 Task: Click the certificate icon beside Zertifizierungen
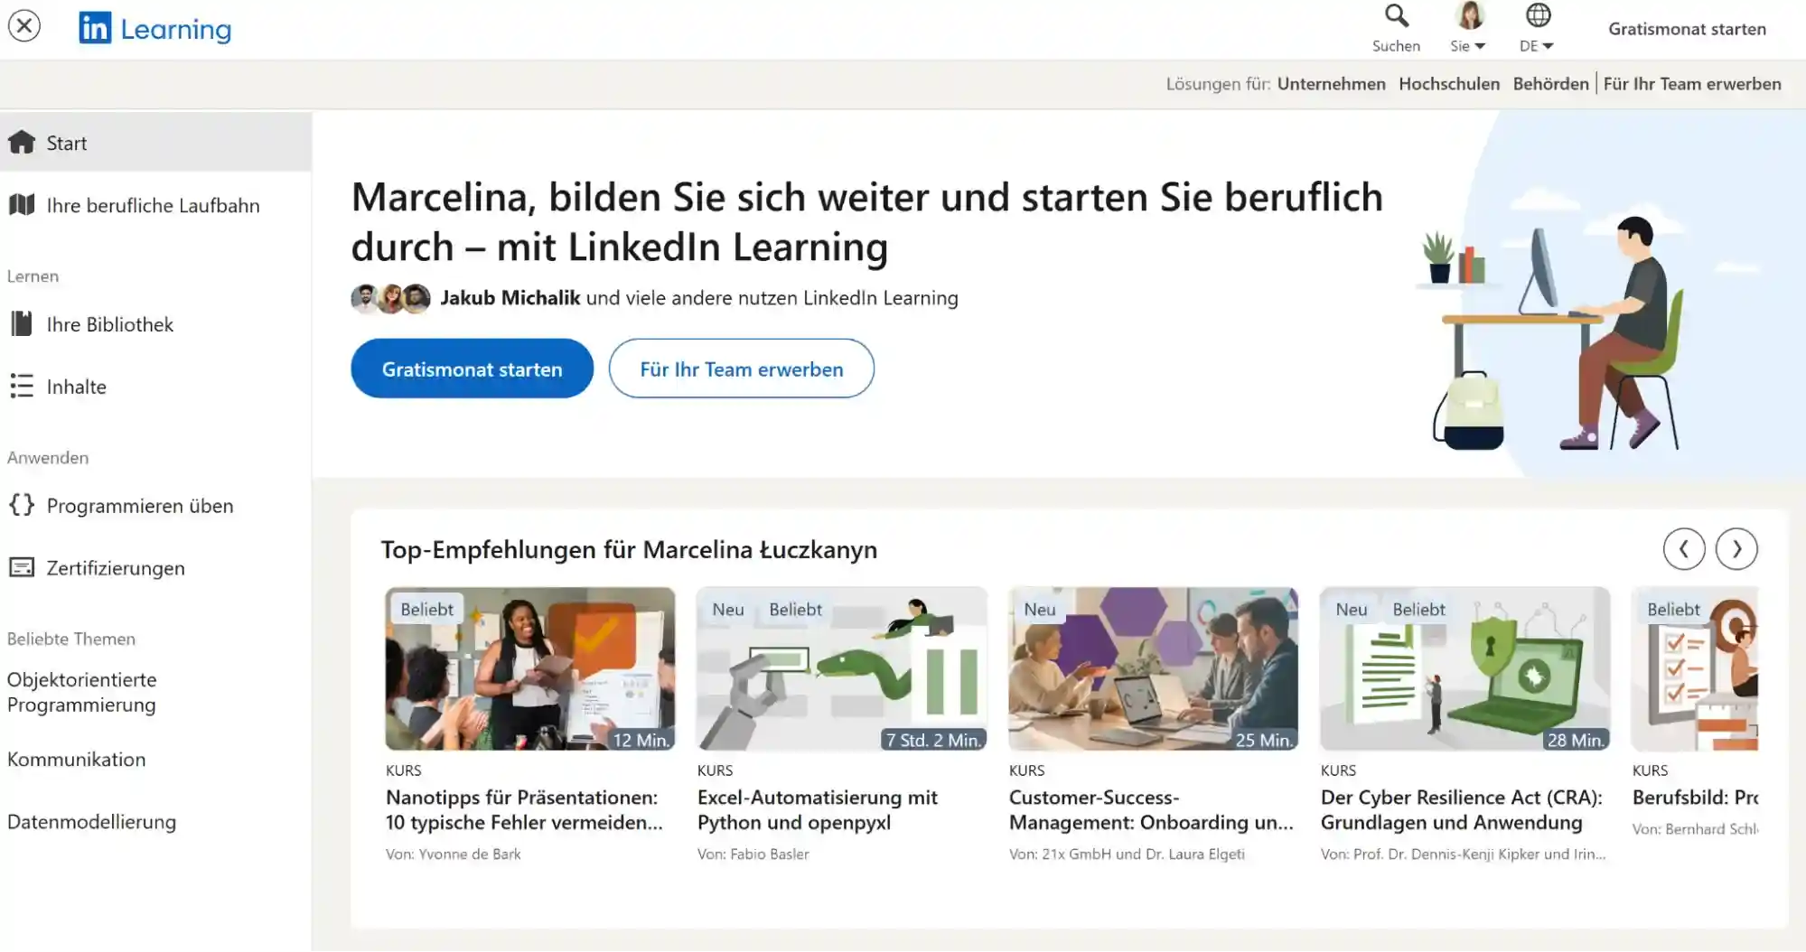pyautogui.click(x=22, y=567)
